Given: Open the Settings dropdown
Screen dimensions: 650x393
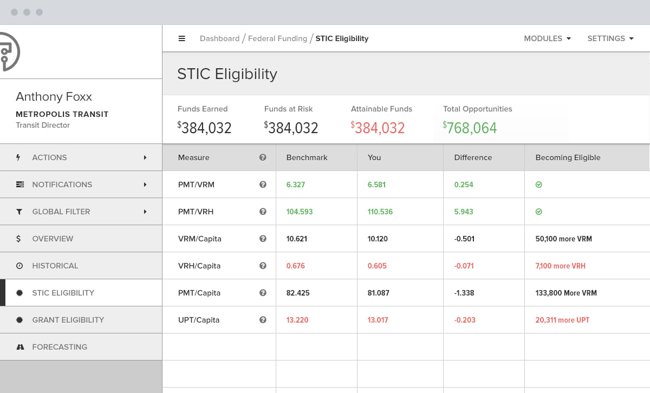Looking at the screenshot, I should [610, 38].
